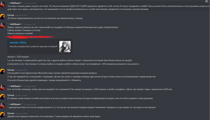The height and width of the screenshot is (120, 210).
Task: Click the 'Сегодня, в 18:01' timestamp
Action: 21,70
